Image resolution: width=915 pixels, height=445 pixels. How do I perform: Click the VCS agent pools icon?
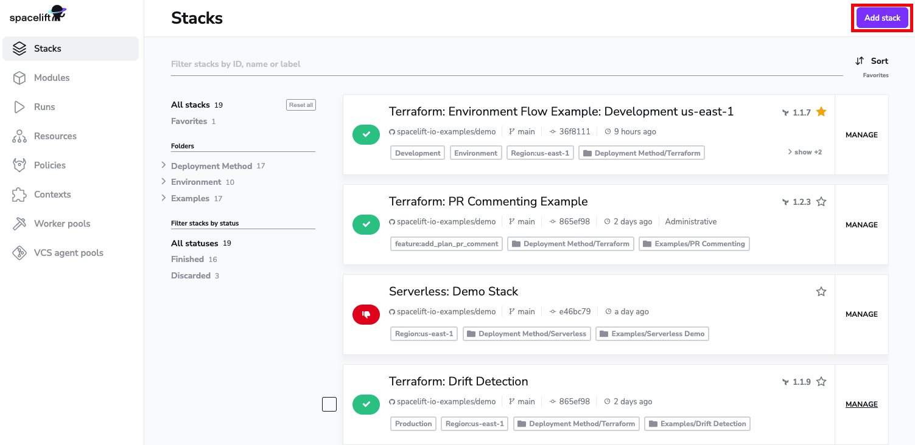[x=19, y=253]
